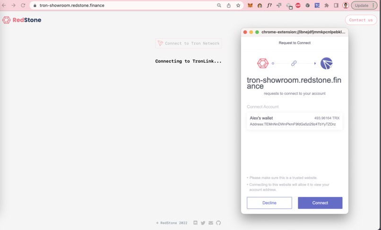
Task: Open the f? extension icon
Action: (x=269, y=5)
